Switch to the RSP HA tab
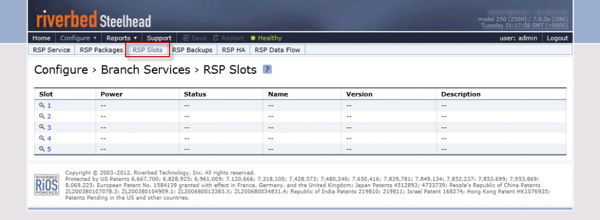This screenshot has width=600, height=220. [233, 50]
